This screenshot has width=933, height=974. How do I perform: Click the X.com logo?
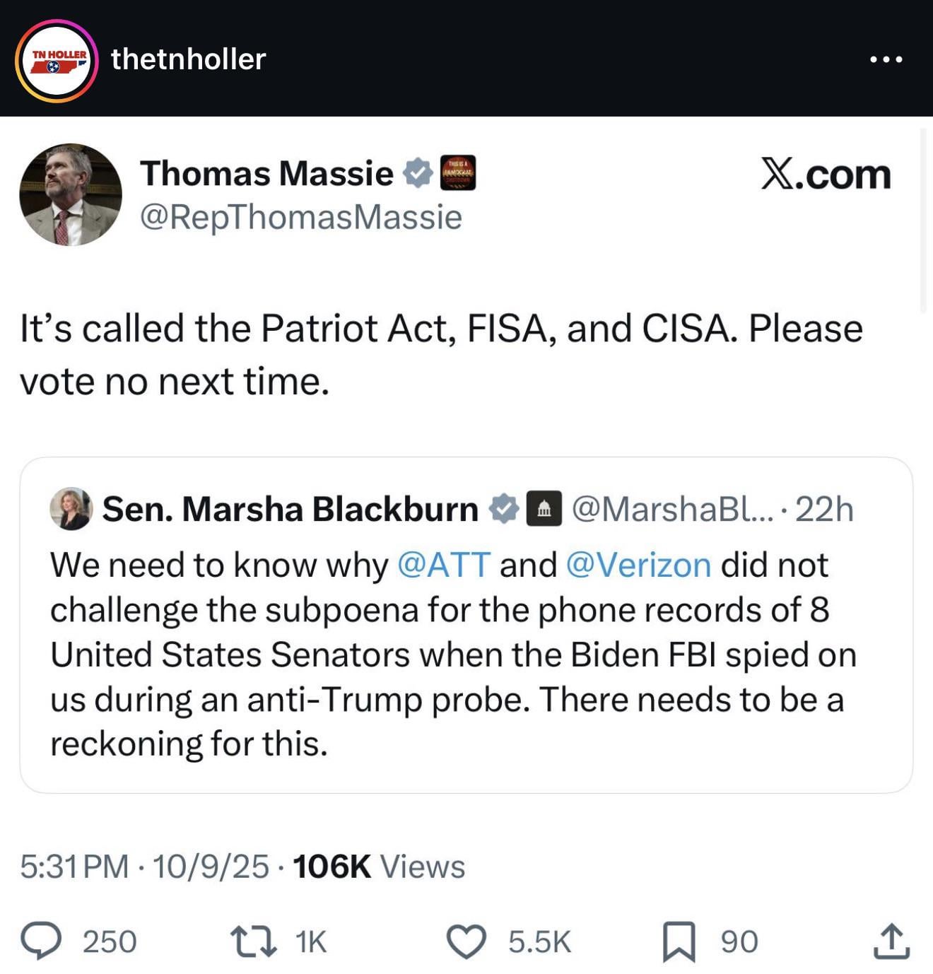click(825, 174)
